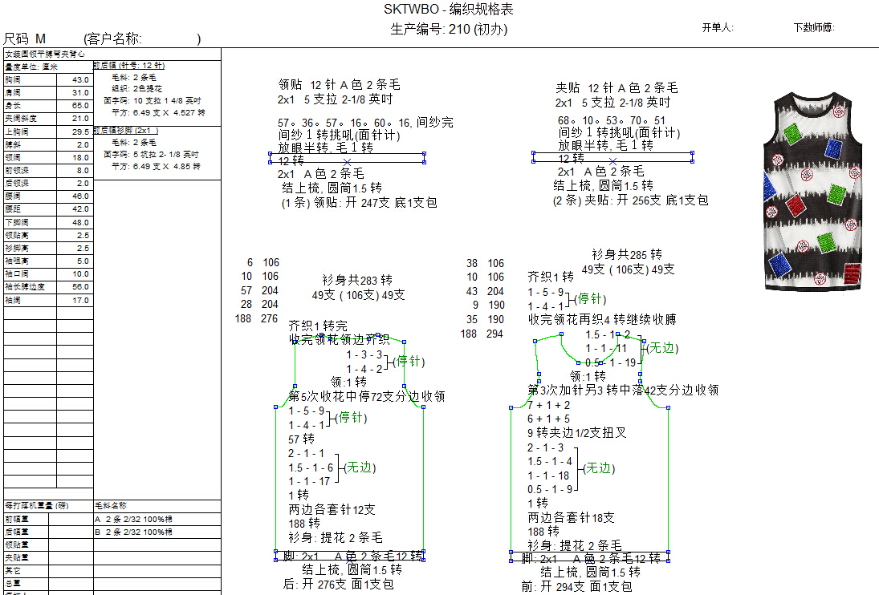The image size is (879, 595).
Task: Click the '9 转夹边1/2支扭叉' line
Action: (577, 433)
